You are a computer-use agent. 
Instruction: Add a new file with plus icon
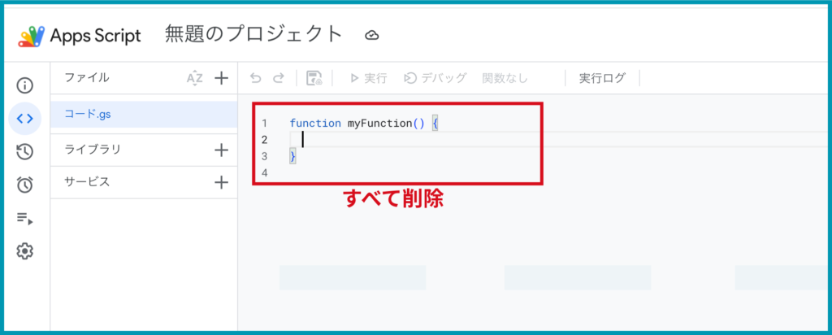point(221,78)
